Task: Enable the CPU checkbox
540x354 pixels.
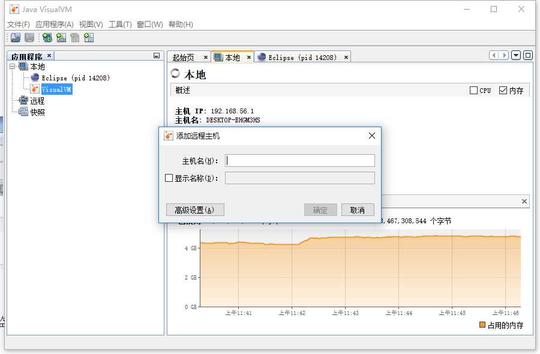Action: pos(473,90)
